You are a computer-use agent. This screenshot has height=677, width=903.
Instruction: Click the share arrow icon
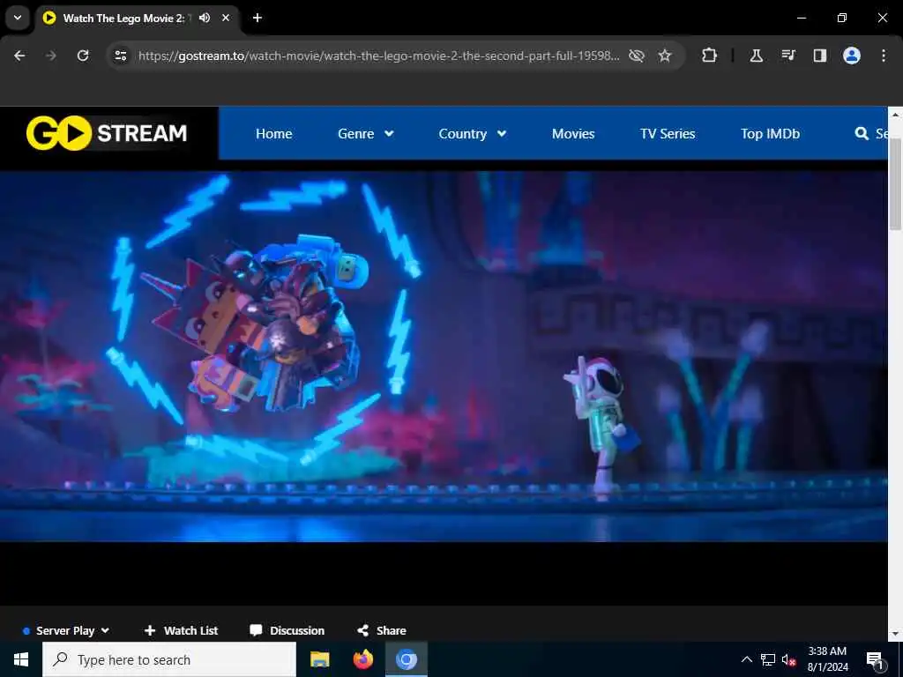coord(362,630)
